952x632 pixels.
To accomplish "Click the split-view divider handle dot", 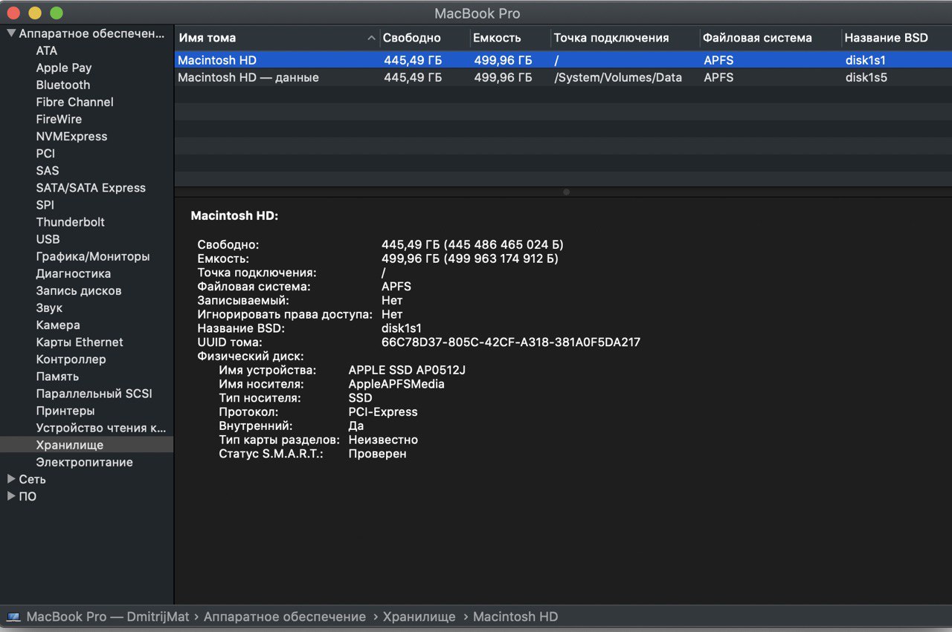I will tap(566, 192).
